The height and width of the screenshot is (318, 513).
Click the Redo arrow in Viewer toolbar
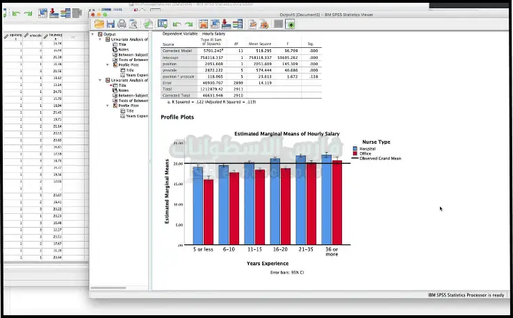[188, 24]
